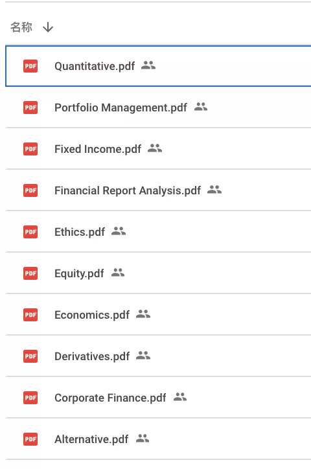The image size is (311, 469).
Task: Select the Quantitative.pdf file name
Action: 95,66
